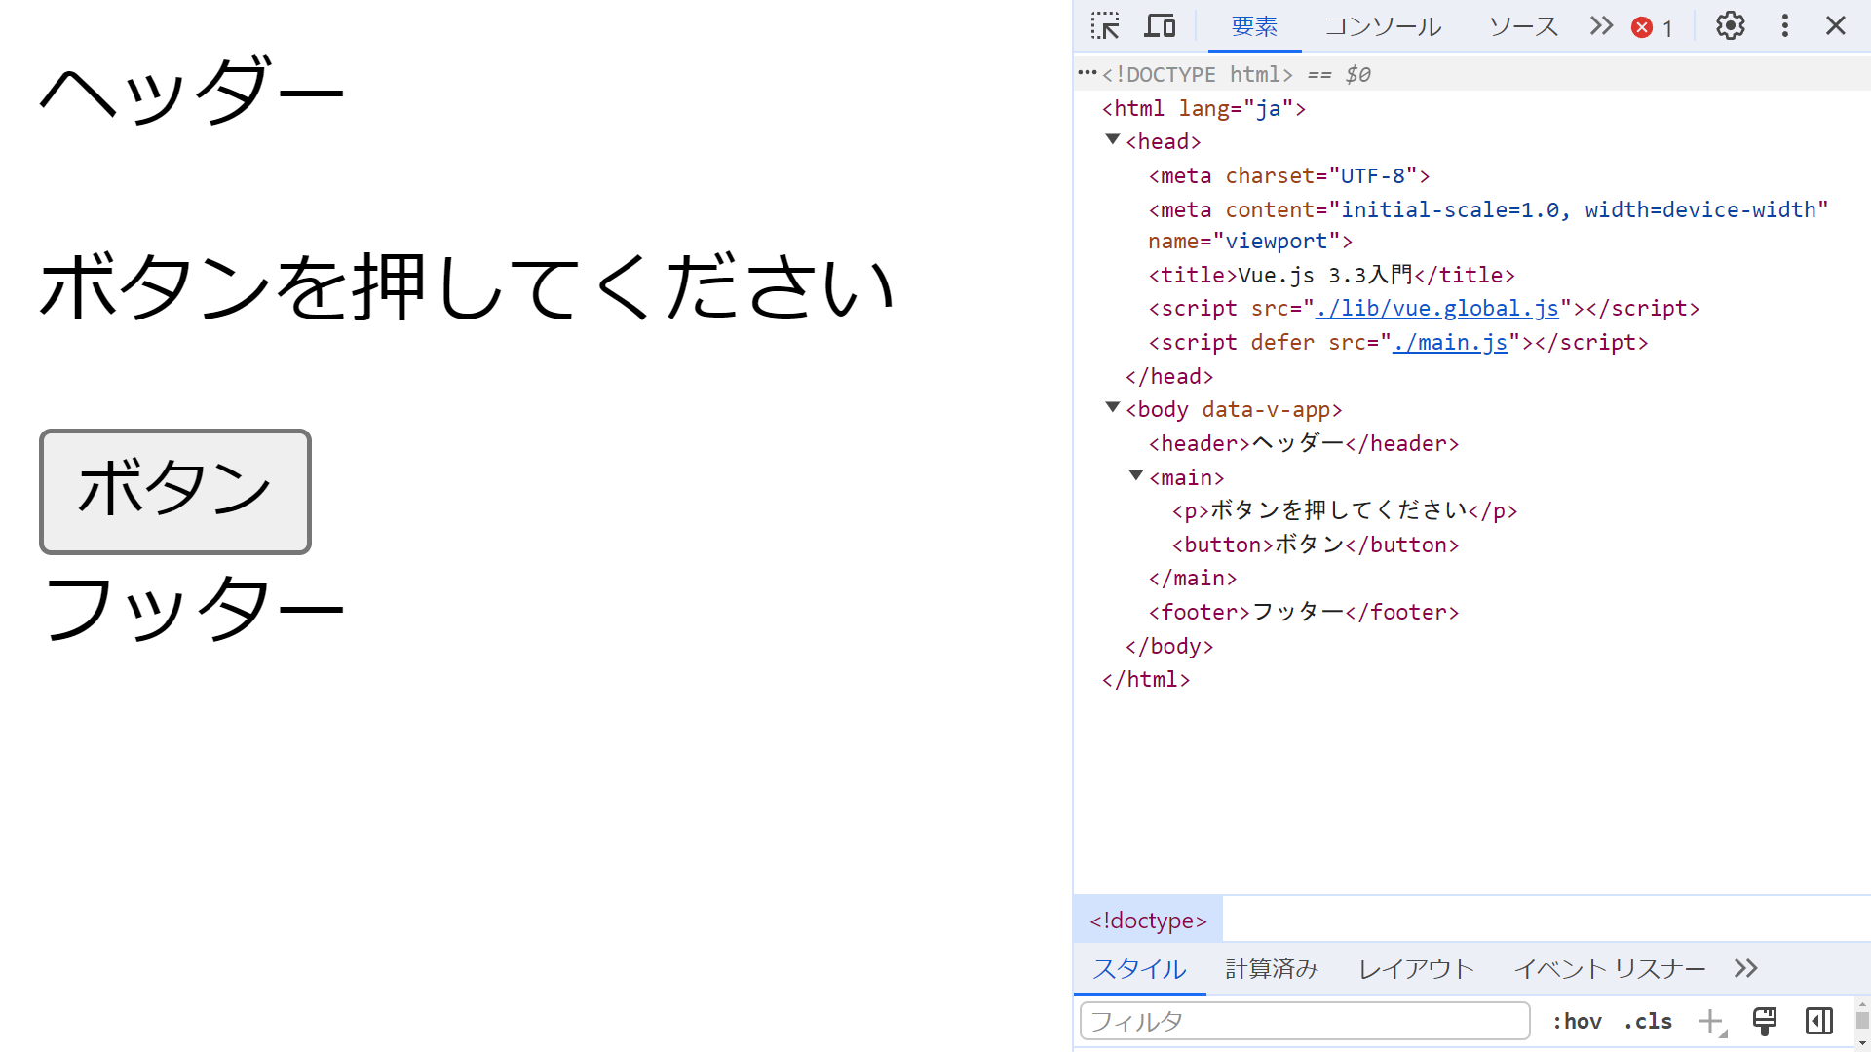Screen dimensions: 1871x1052
Task: Toggle the computed styles sidebar icon
Action: (x=1818, y=1021)
